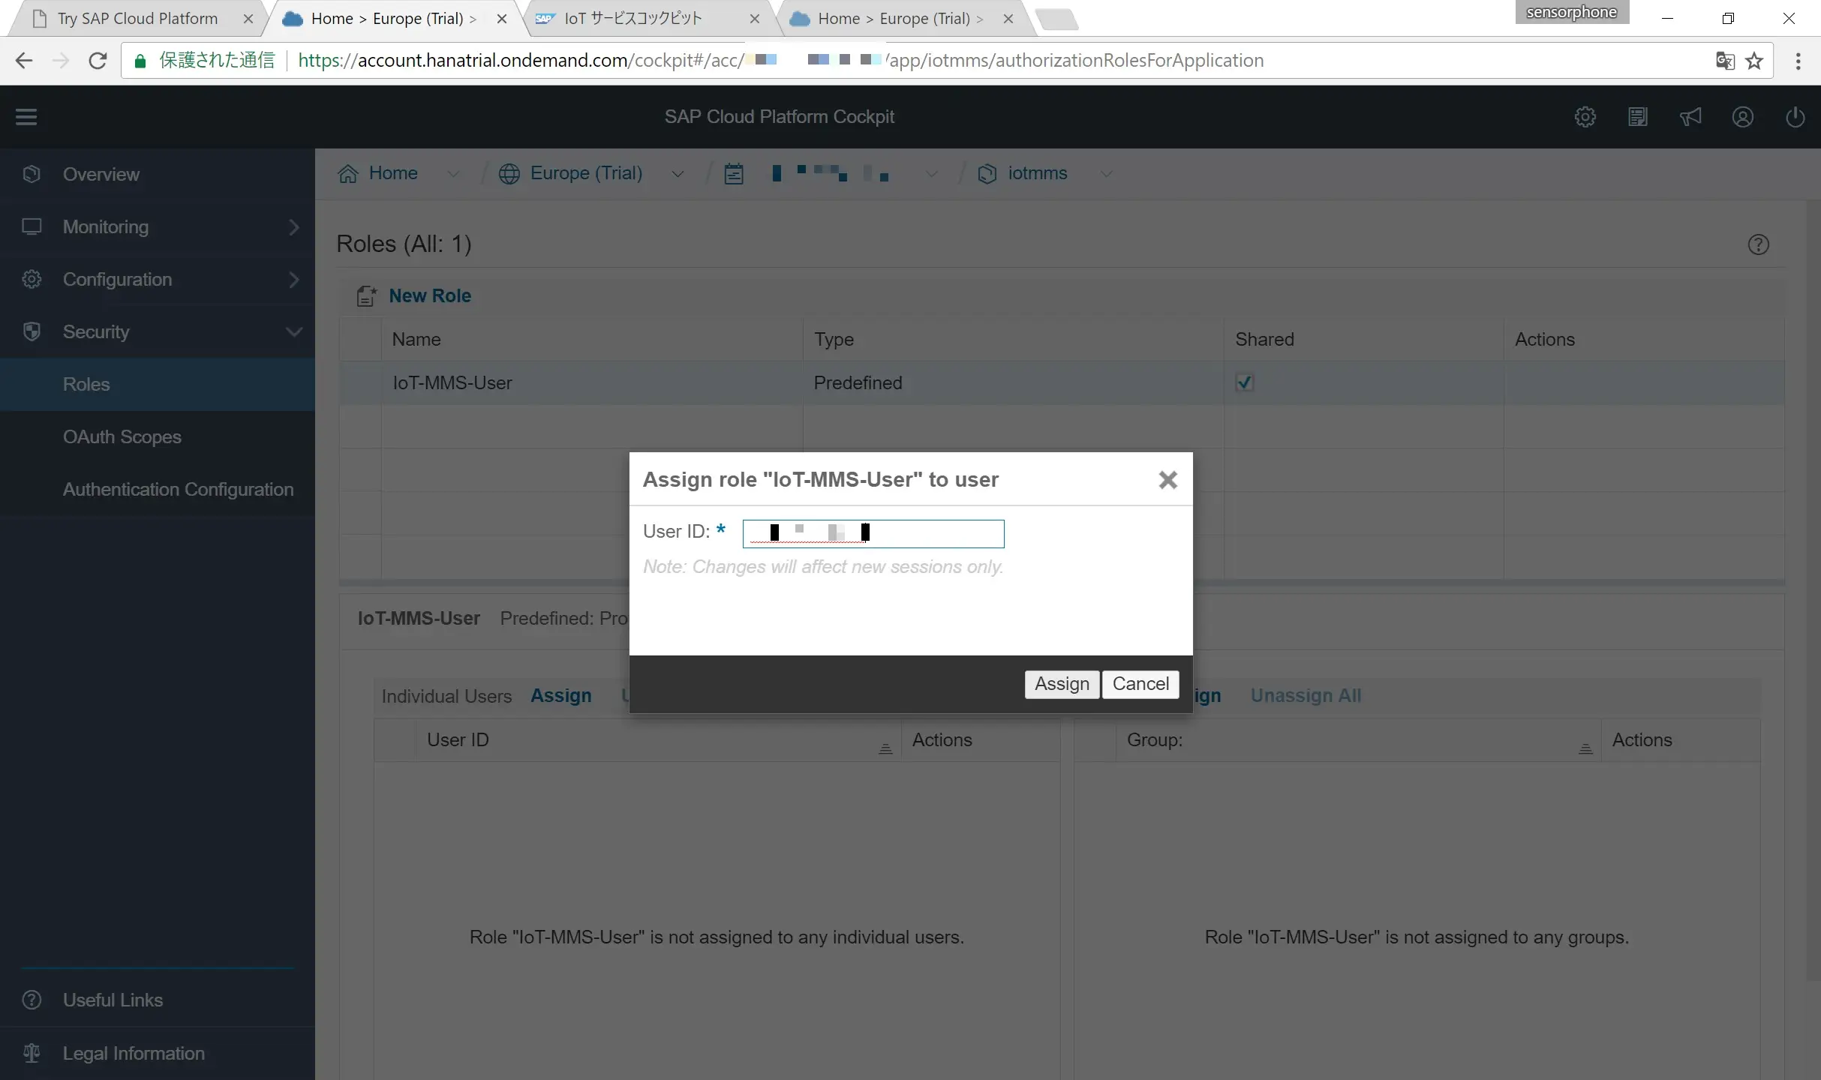Open the user profile icon
The image size is (1821, 1080).
(x=1742, y=117)
